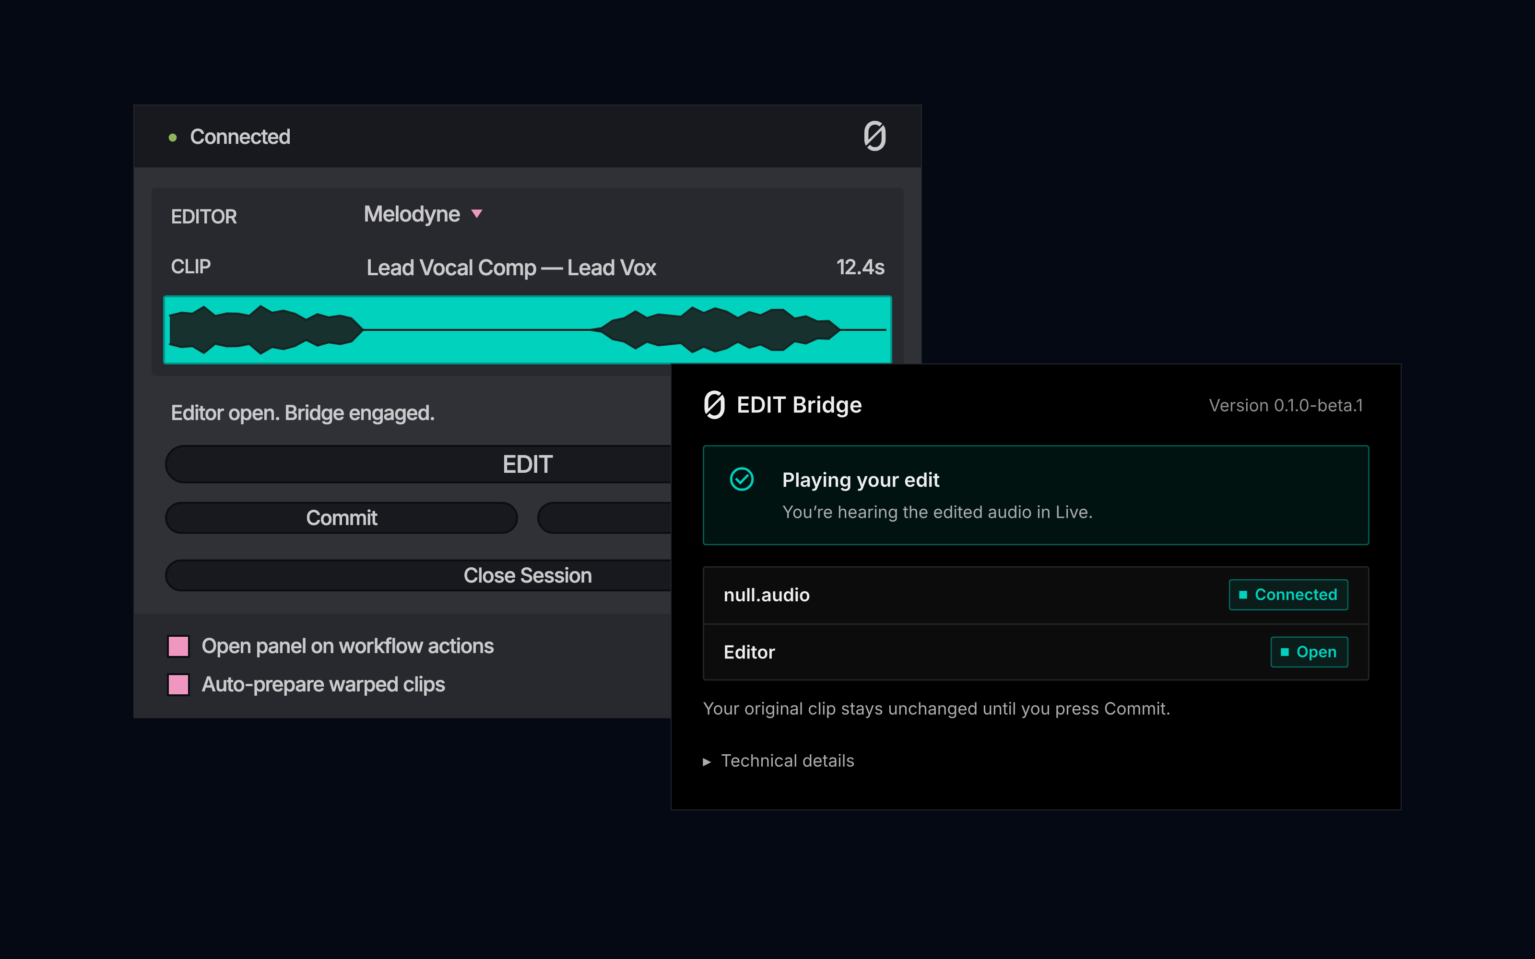
Task: Click the EDIT Bridge logo icon
Action: [x=714, y=405]
